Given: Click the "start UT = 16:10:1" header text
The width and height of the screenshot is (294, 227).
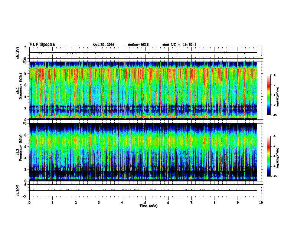Looking at the screenshot, I should 179,45.
